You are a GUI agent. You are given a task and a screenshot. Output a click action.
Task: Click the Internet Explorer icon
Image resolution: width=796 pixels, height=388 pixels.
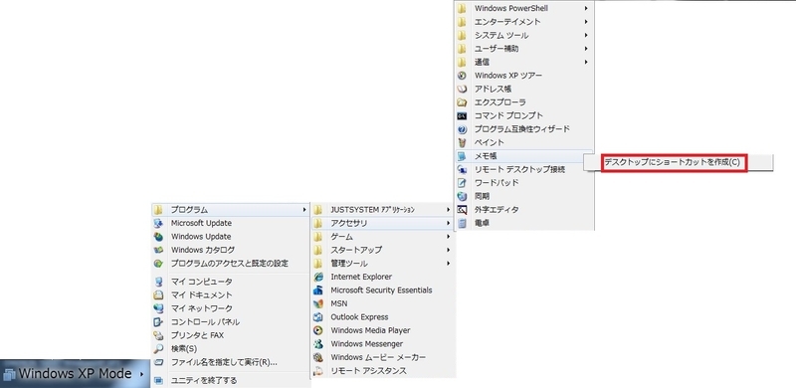(318, 277)
